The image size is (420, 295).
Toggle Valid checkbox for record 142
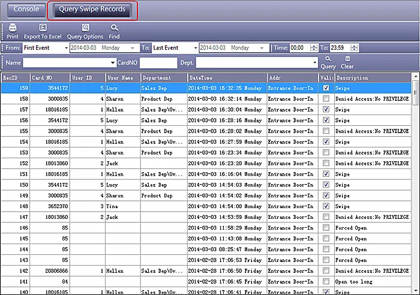point(326,270)
